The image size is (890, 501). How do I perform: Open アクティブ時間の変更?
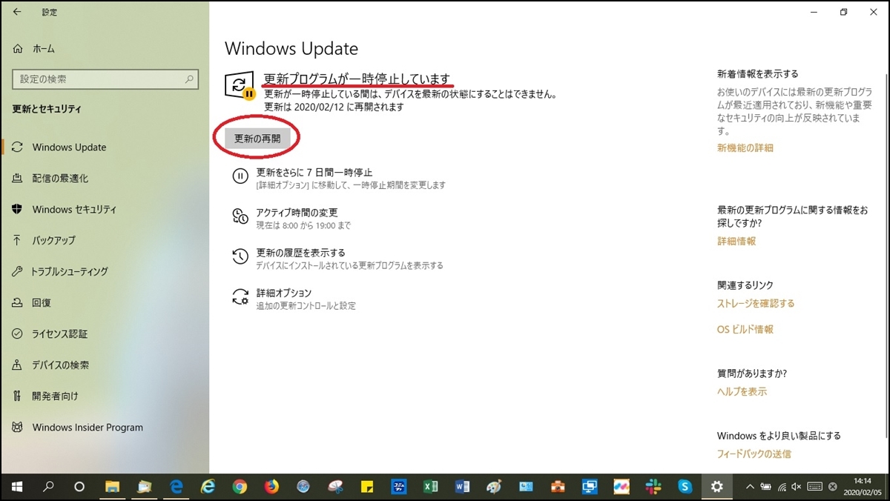[297, 212]
